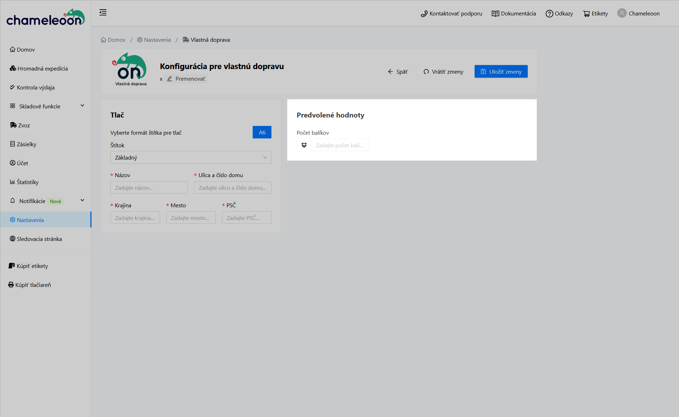Open the Odkazy help link
Screen dimensions: 679x417
[x=559, y=14]
